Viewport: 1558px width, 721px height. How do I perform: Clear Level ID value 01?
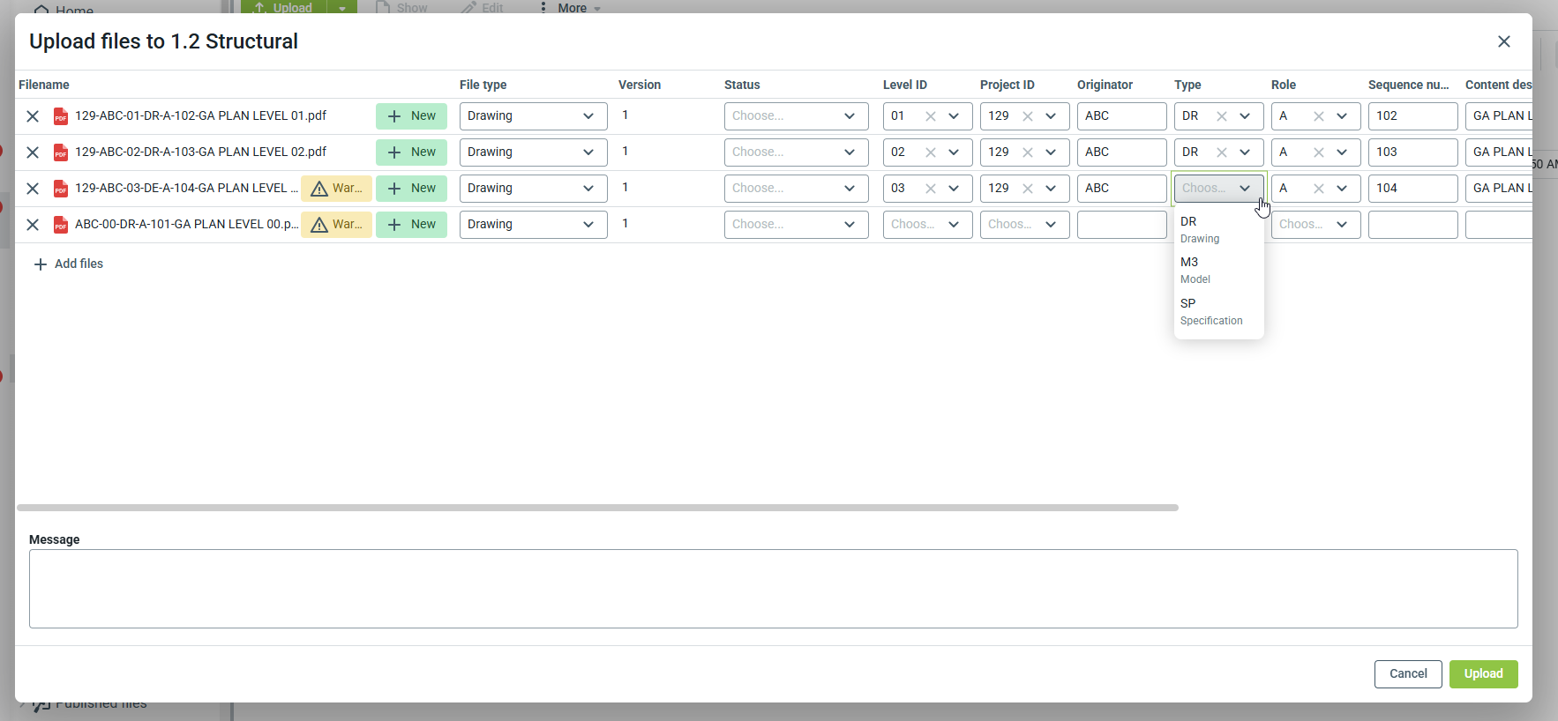930,116
